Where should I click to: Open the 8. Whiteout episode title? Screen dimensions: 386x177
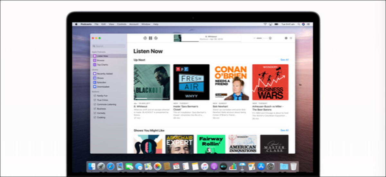tap(140, 106)
